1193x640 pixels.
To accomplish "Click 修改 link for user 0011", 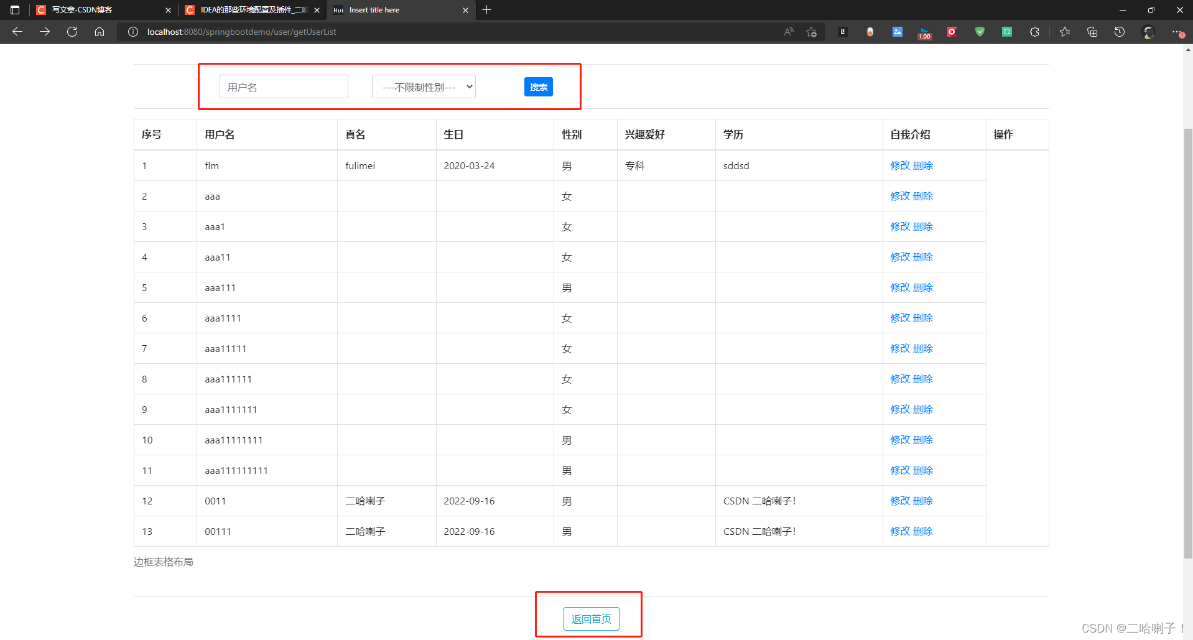I will pyautogui.click(x=900, y=501).
